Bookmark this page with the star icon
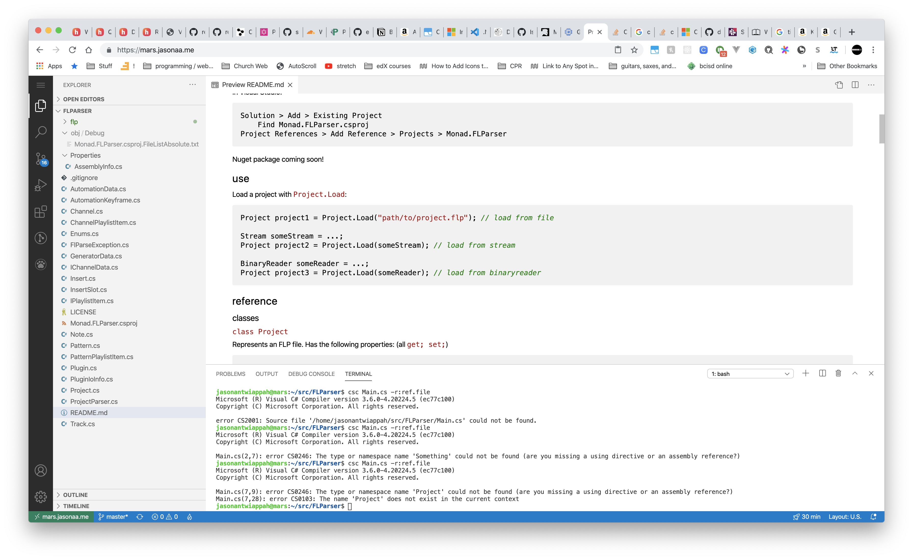This screenshot has width=913, height=560. pyautogui.click(x=634, y=50)
